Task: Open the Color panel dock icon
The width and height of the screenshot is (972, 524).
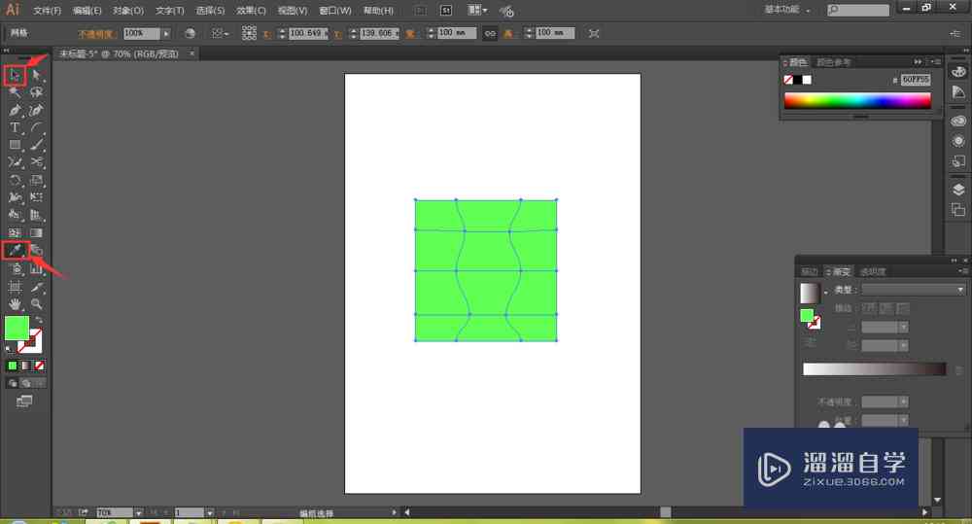Action: coord(958,72)
